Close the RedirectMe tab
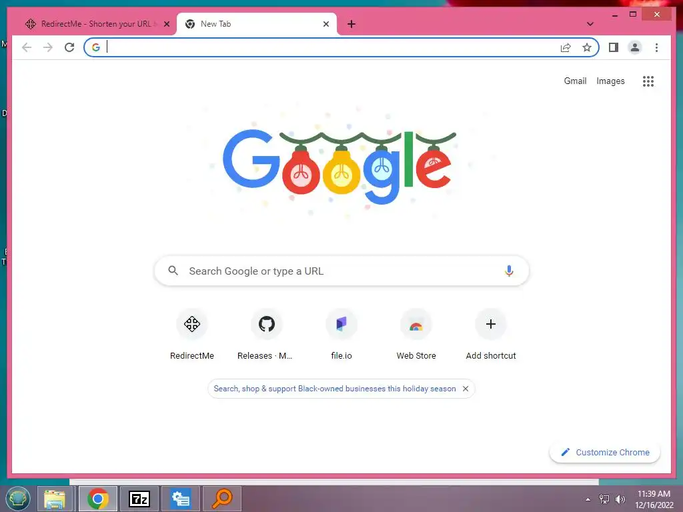This screenshot has height=512, width=683. (166, 24)
